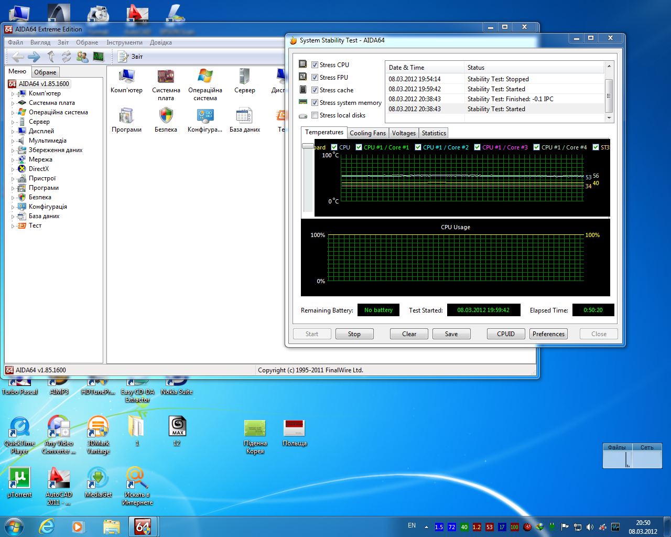Launch µTorrent desktop shortcut
This screenshot has width=671, height=537.
(x=19, y=482)
